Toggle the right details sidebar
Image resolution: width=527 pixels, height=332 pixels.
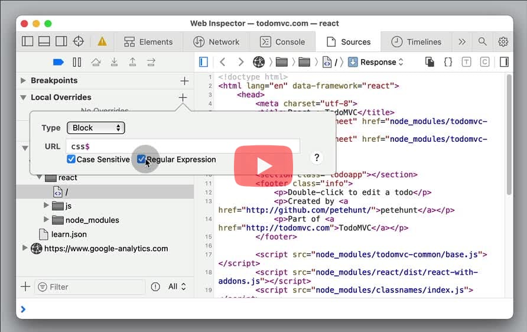[x=504, y=62]
